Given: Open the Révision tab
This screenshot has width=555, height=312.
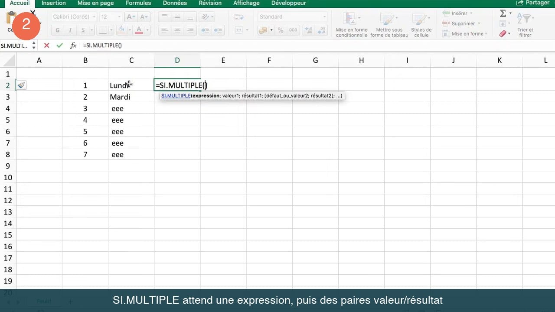Looking at the screenshot, I should (x=210, y=3).
